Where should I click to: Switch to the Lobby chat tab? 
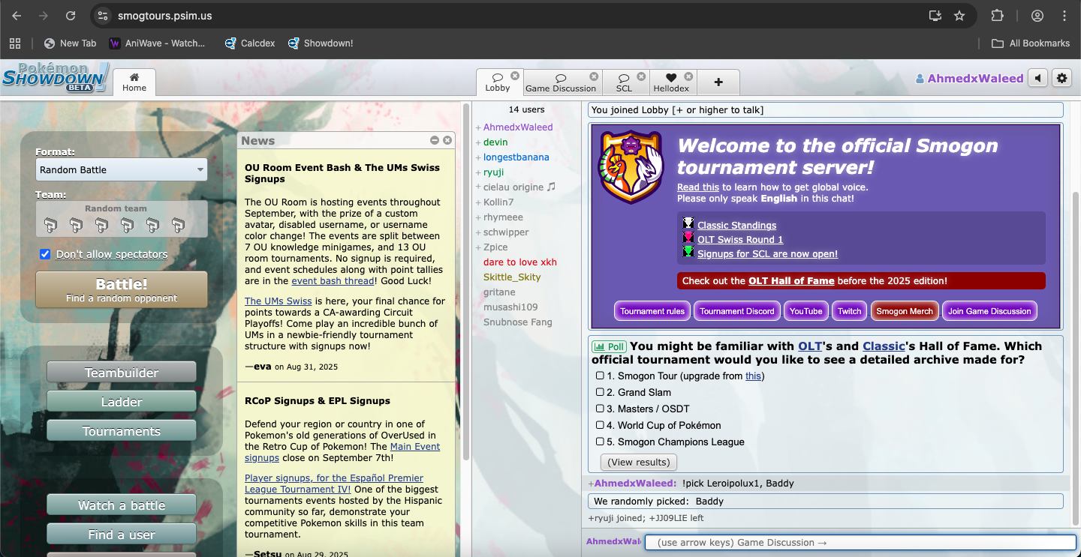coord(498,82)
